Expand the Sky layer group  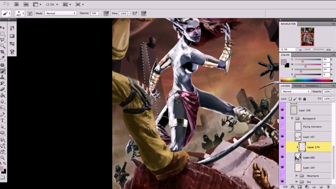click(297, 182)
